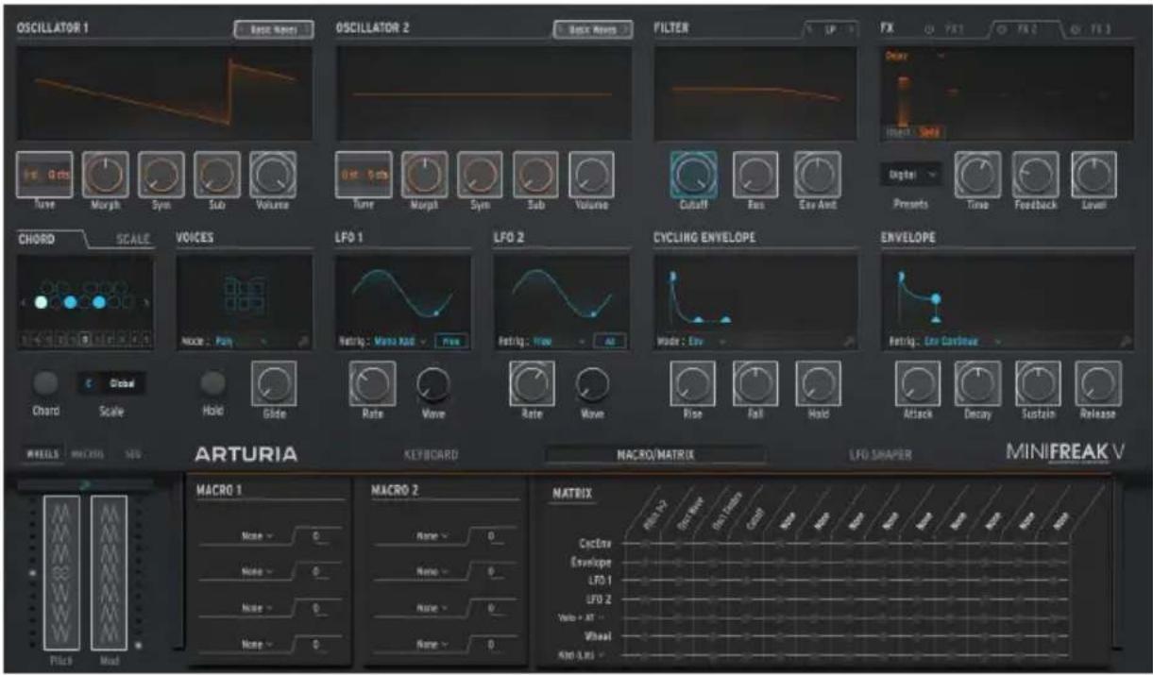The image size is (1153, 675).
Task: Open LFO 1 Retrig Mono Kbd dropdown
Action: (400, 341)
